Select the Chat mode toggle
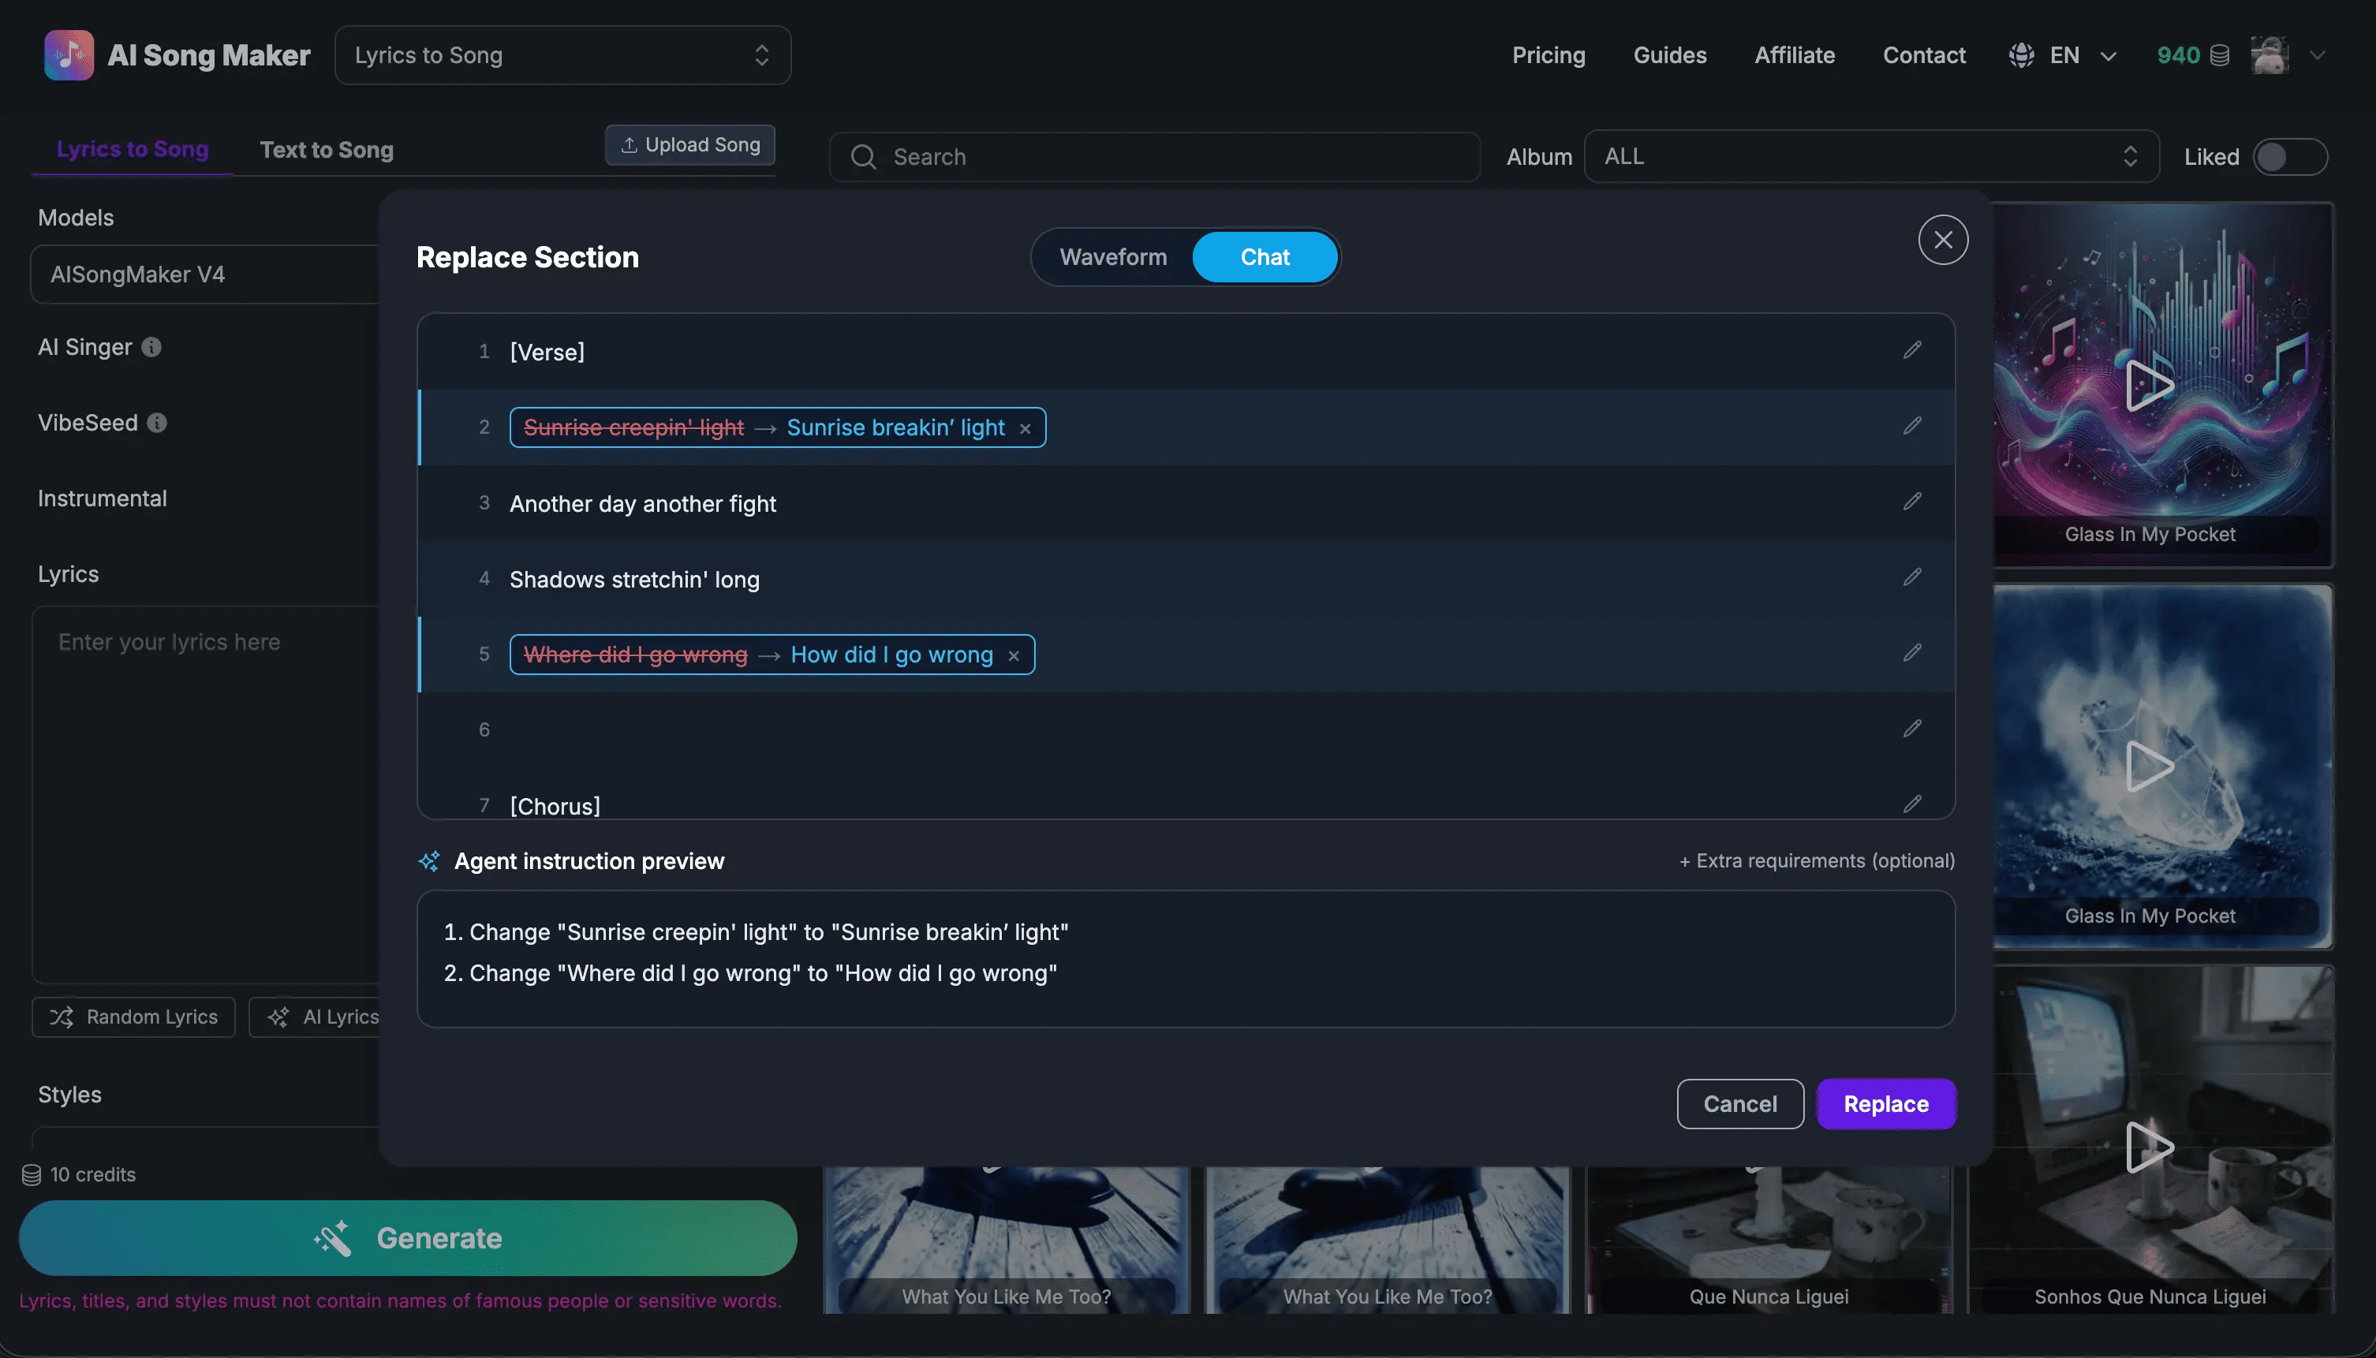2376x1358 pixels. tap(1265, 256)
